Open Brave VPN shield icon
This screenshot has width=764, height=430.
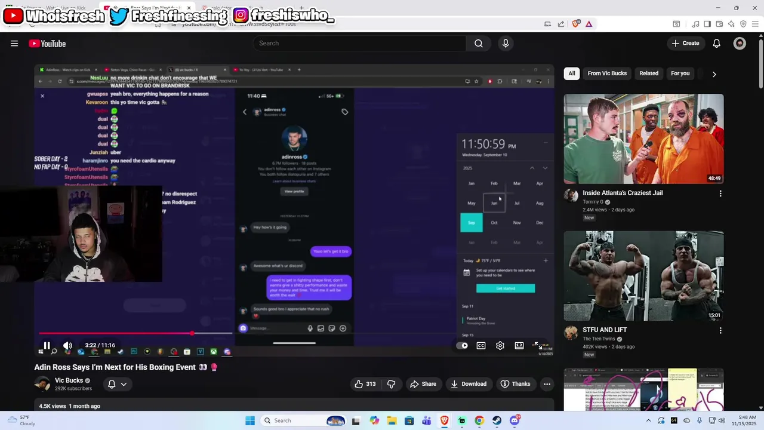(x=743, y=24)
